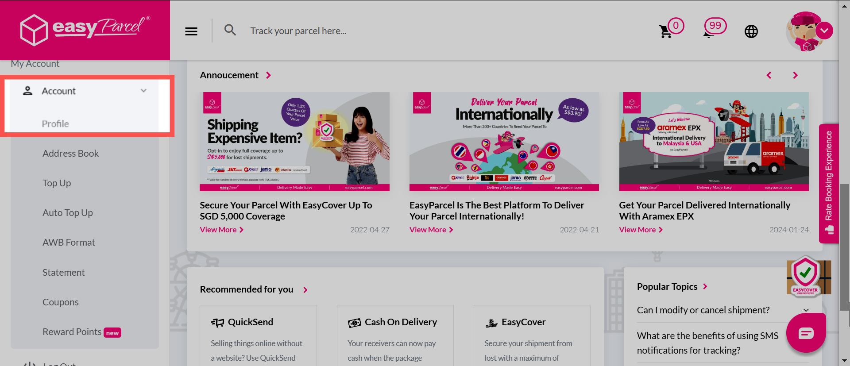Click the EasyCover card icon
The height and width of the screenshot is (366, 850).
coord(491,323)
